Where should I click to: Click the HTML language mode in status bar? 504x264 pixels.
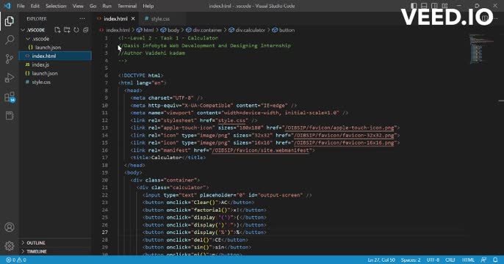[468, 260]
